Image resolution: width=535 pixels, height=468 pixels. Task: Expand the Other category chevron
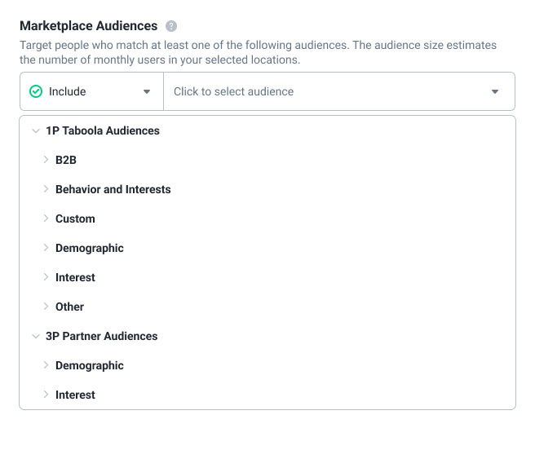point(46,307)
